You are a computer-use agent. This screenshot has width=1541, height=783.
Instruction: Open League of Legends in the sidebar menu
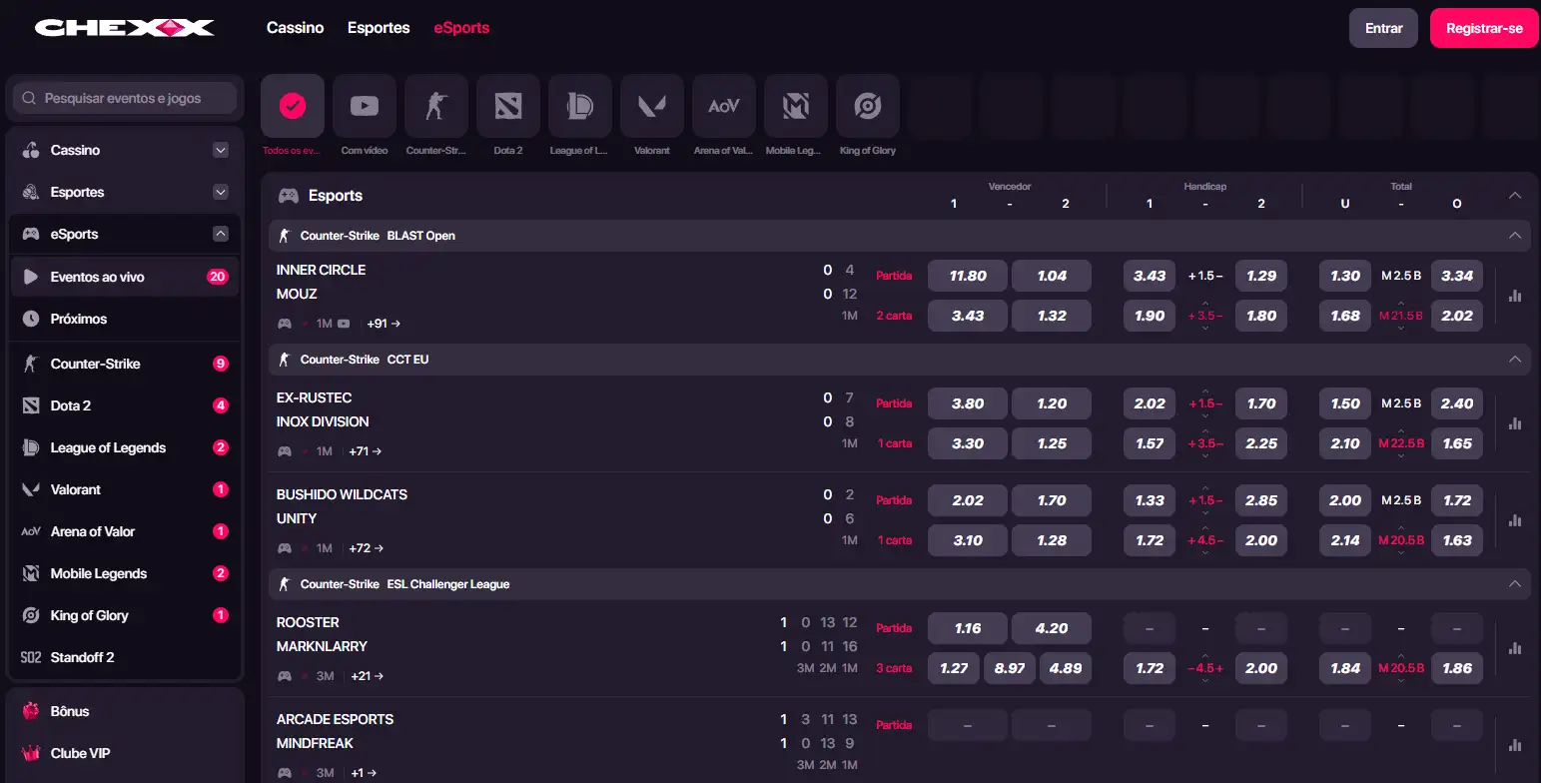point(125,447)
